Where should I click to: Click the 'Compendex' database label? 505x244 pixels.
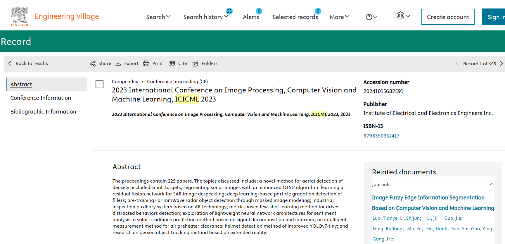click(x=125, y=82)
